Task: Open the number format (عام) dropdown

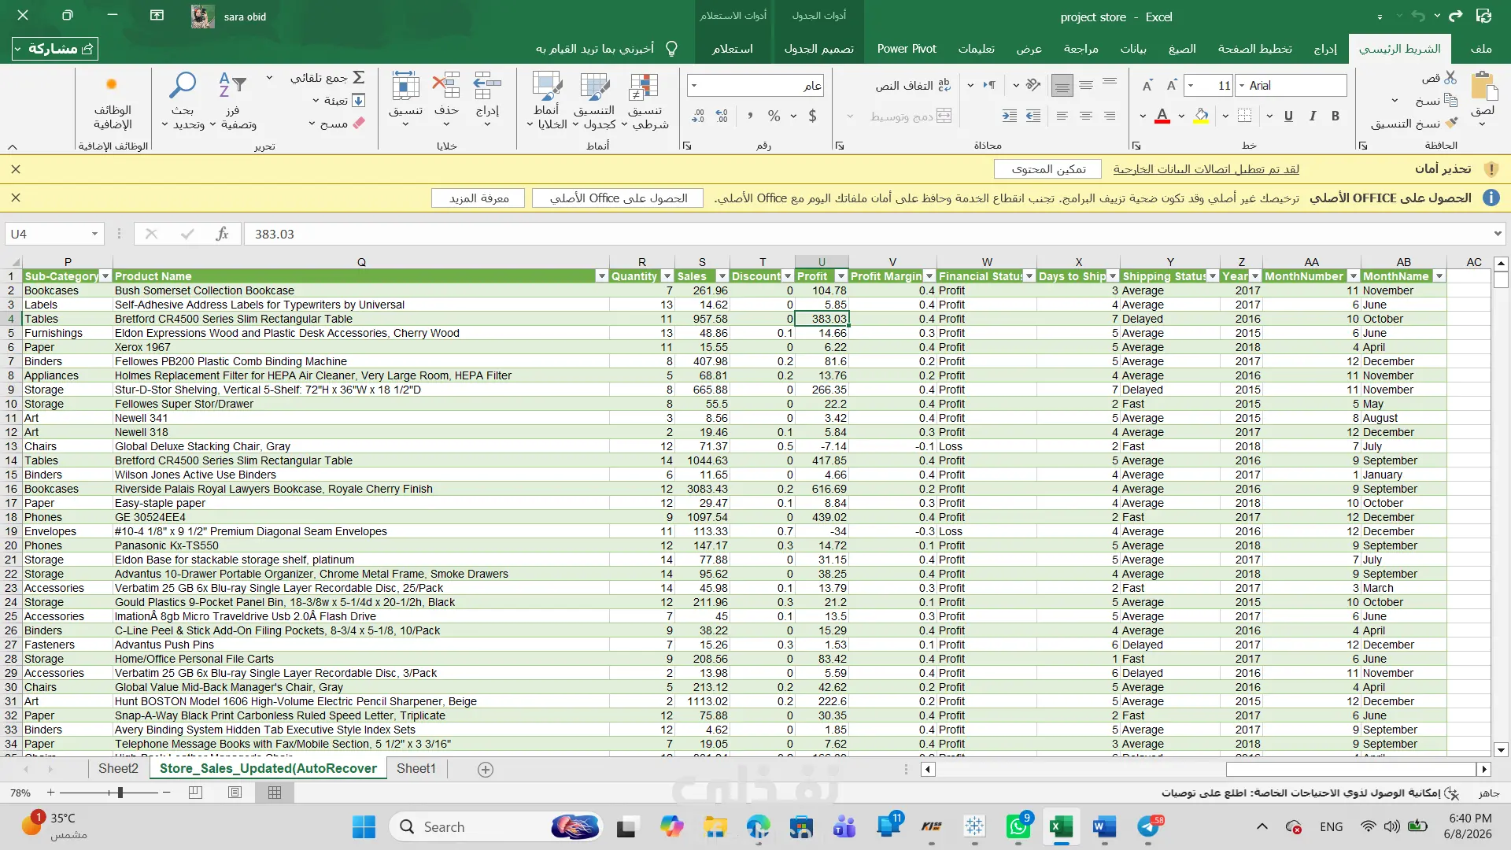Action: [x=694, y=86]
